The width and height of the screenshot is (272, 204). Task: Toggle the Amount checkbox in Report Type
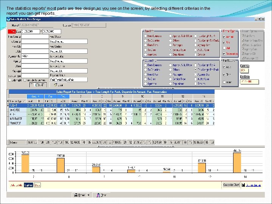pos(224,37)
